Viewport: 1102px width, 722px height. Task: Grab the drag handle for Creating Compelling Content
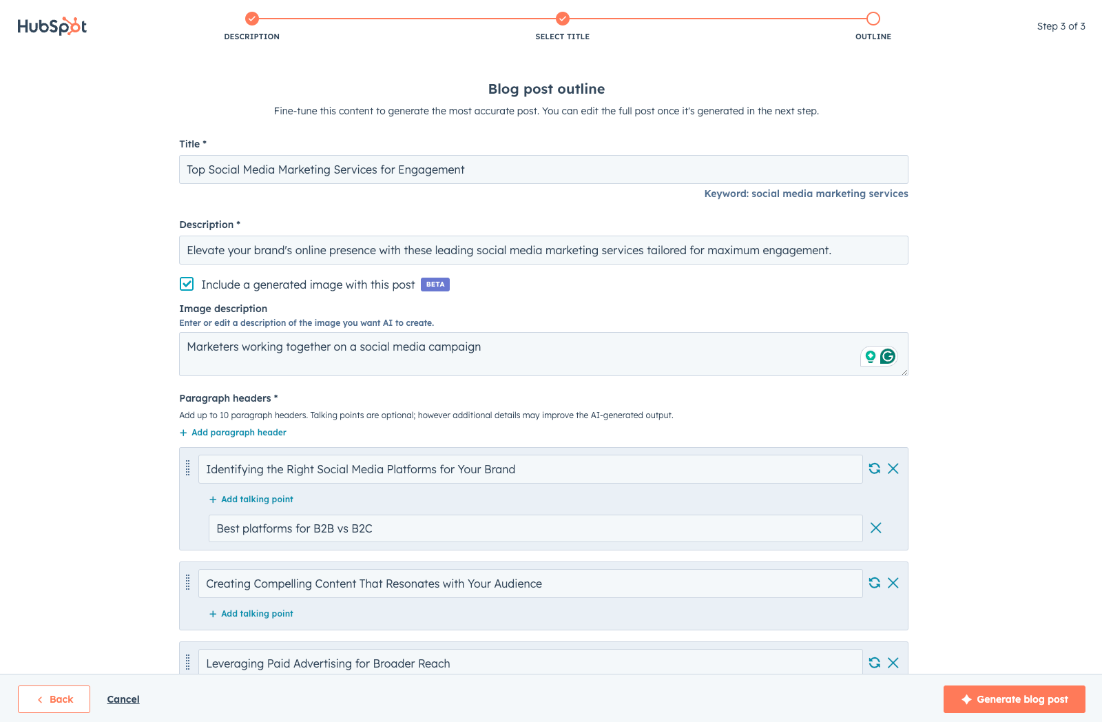coord(187,582)
